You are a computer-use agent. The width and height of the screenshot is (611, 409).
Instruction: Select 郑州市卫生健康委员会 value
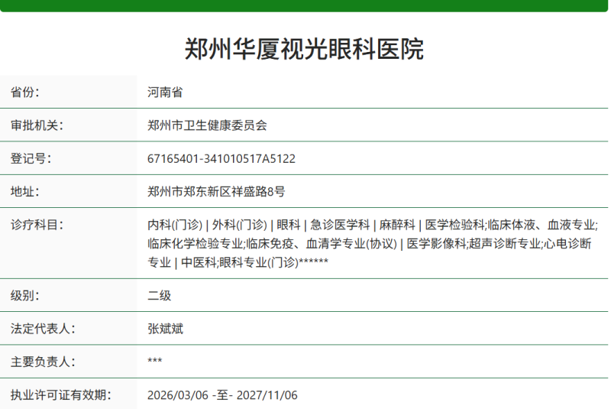pyautogui.click(x=207, y=125)
